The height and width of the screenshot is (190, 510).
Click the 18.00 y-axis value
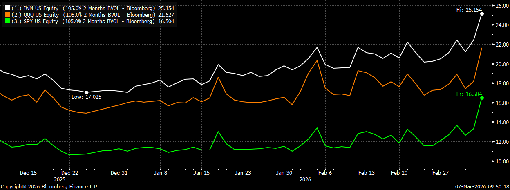tap(501, 83)
